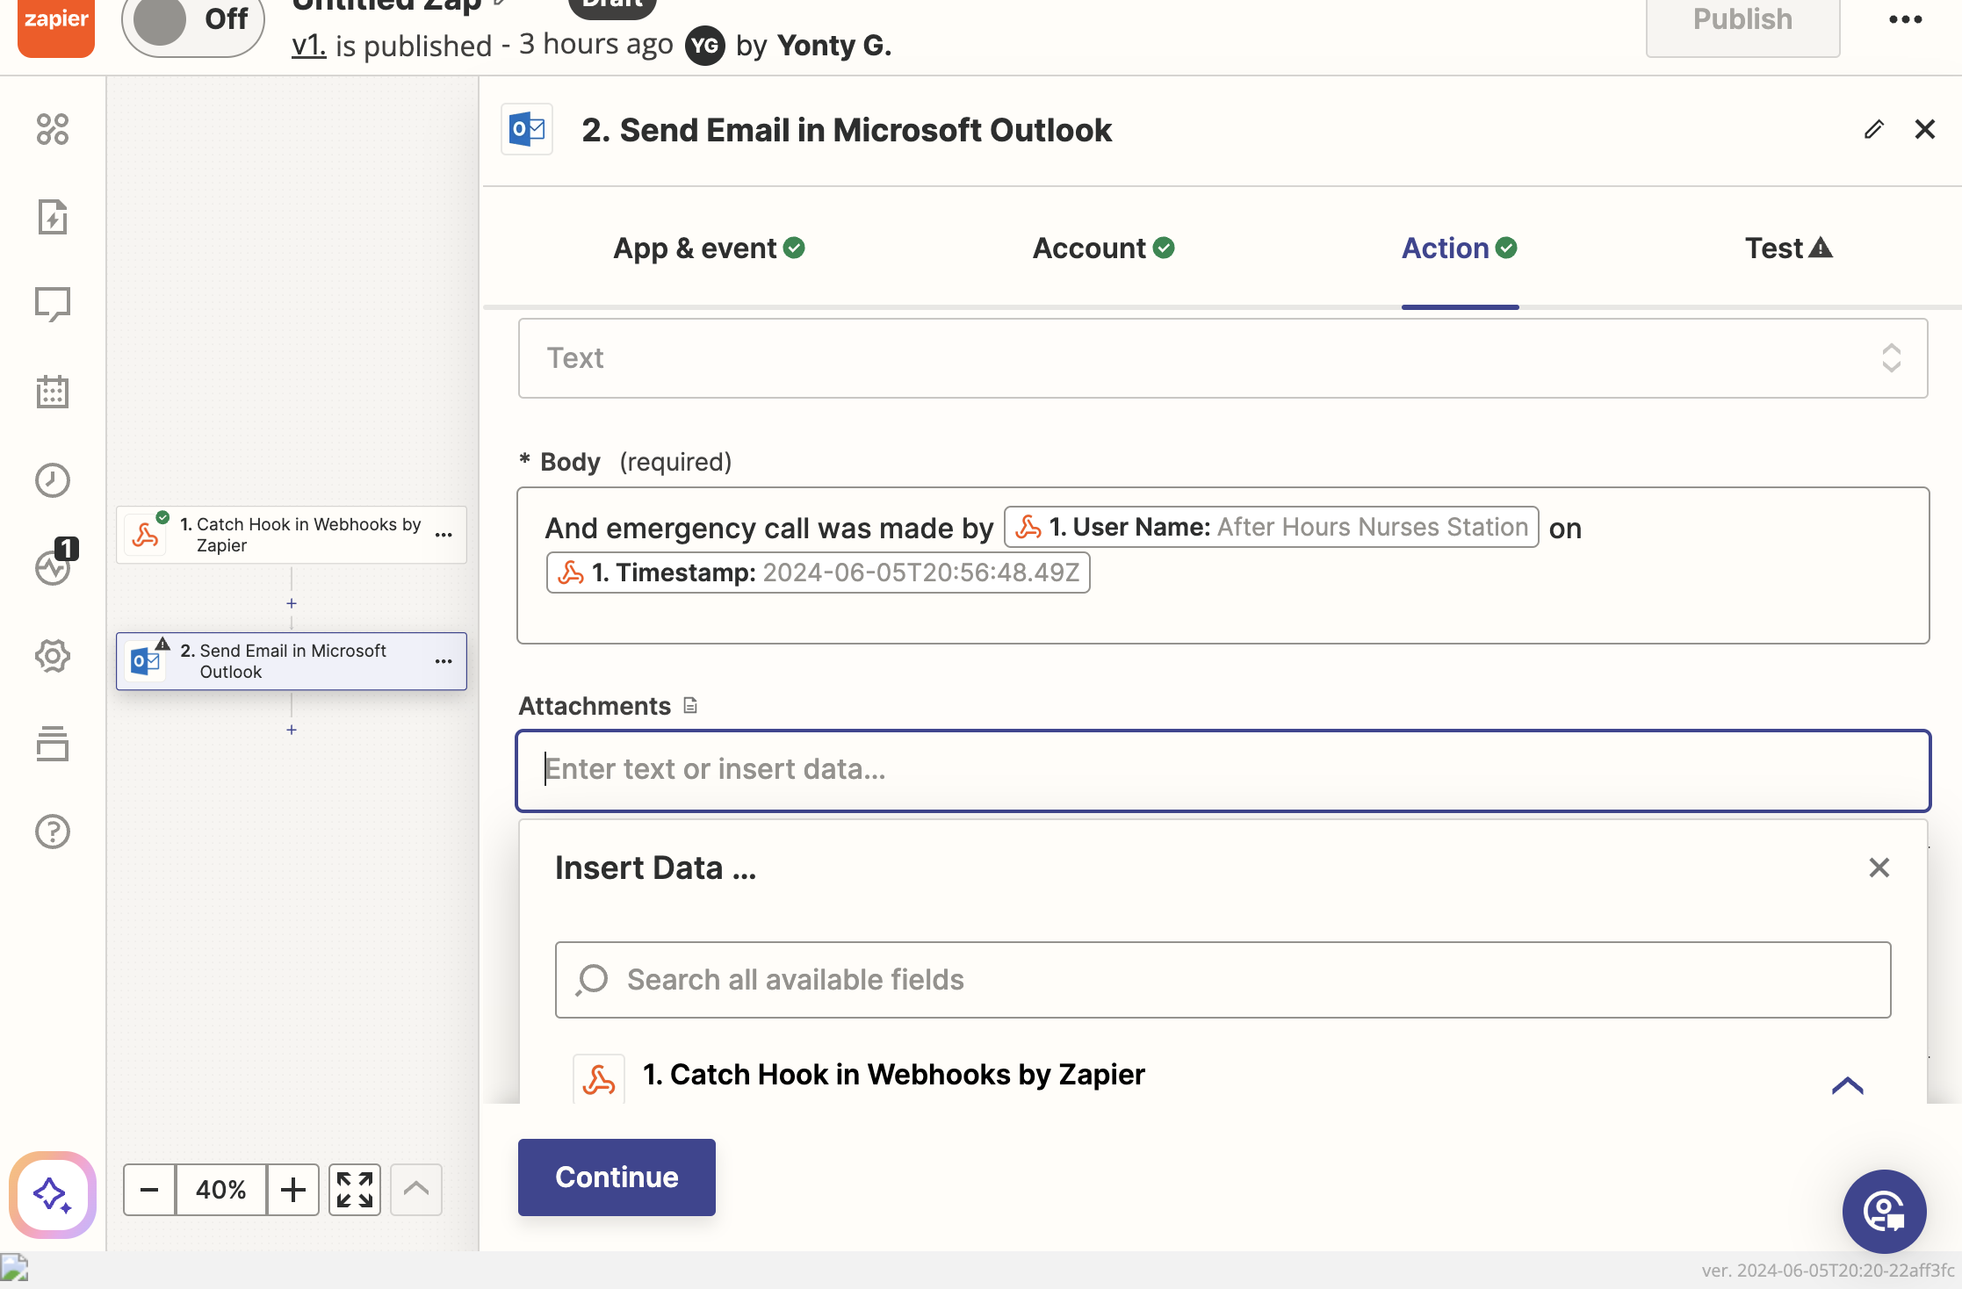Image resolution: width=1962 pixels, height=1289 pixels.
Task: Close the Send Email step editor
Action: pyautogui.click(x=1924, y=130)
